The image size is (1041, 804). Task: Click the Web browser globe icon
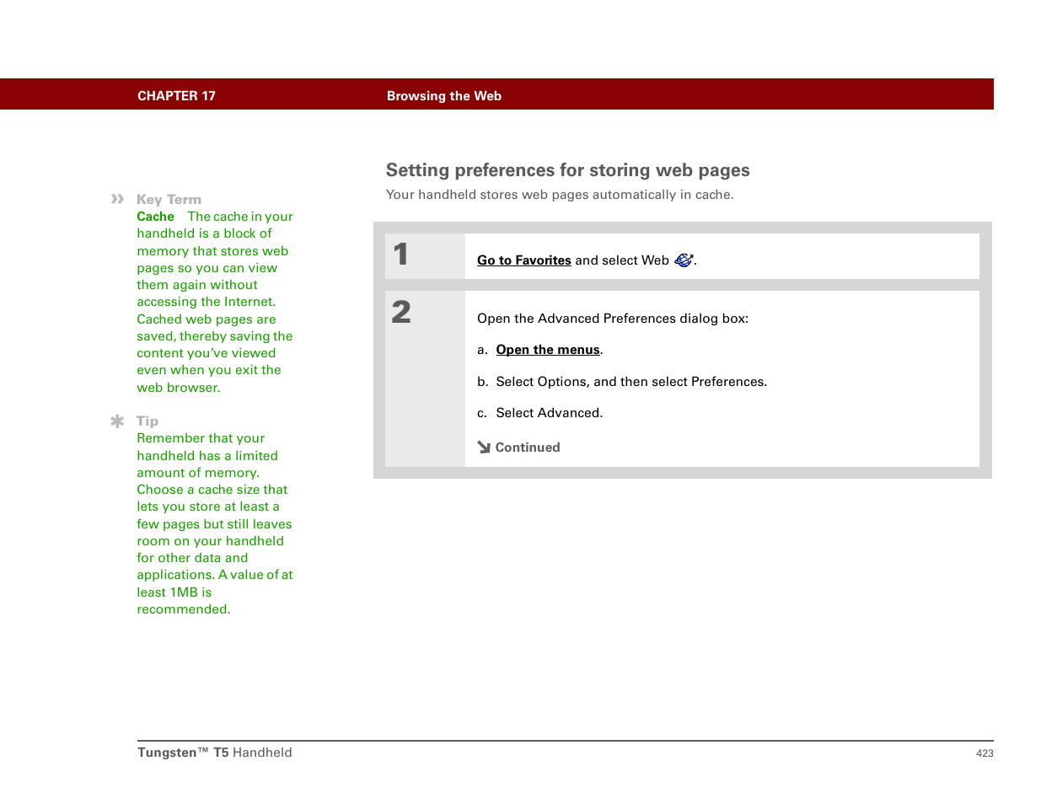684,260
